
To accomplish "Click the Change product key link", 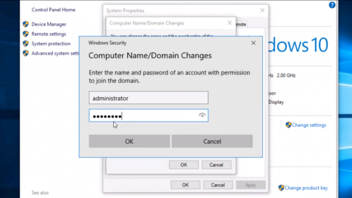I will click(306, 188).
